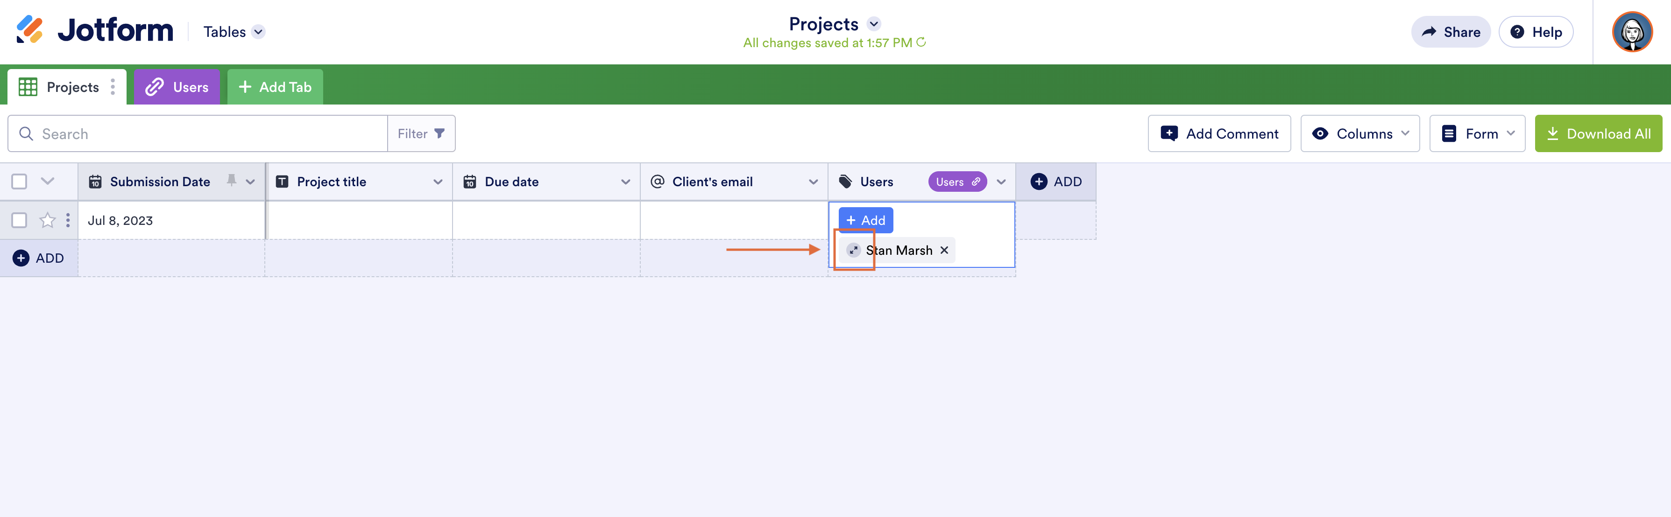
Task: Expand the Tables product dropdown
Action: [258, 32]
